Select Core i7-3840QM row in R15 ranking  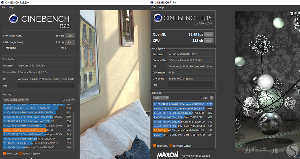click(183, 126)
